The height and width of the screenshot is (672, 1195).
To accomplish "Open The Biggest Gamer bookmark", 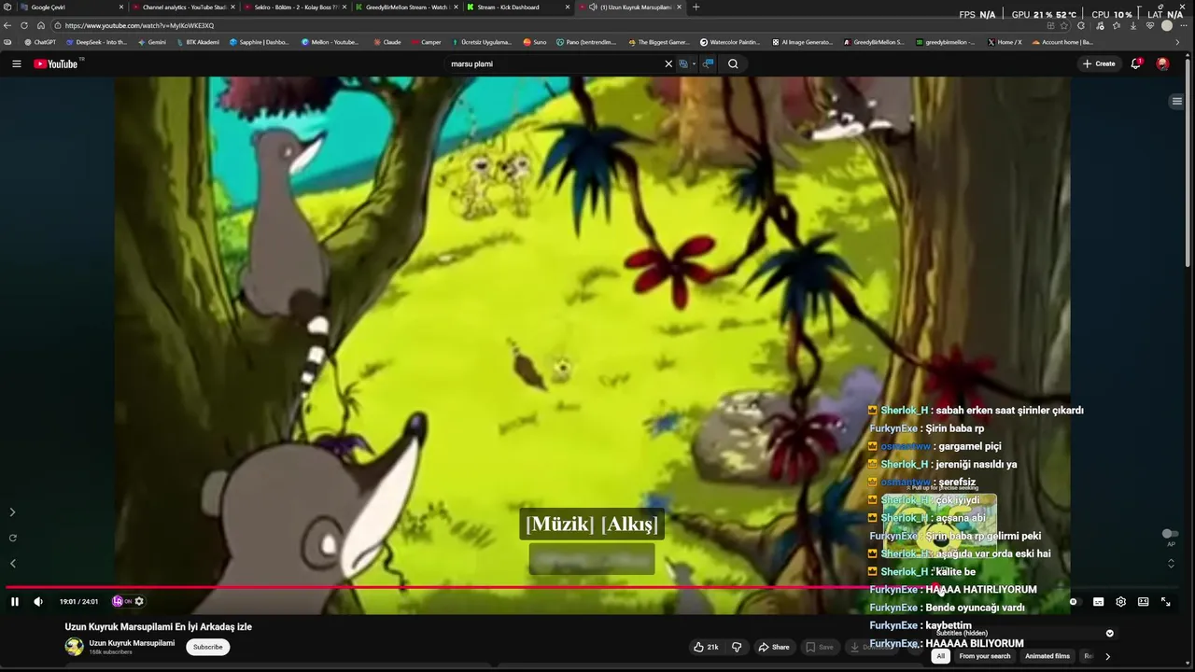I will click(659, 42).
